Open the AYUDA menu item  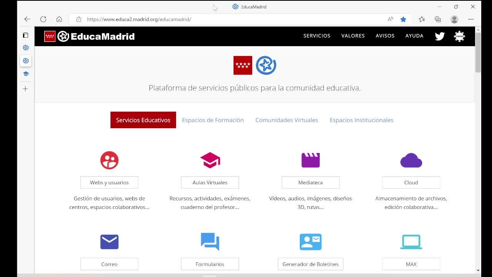click(414, 36)
